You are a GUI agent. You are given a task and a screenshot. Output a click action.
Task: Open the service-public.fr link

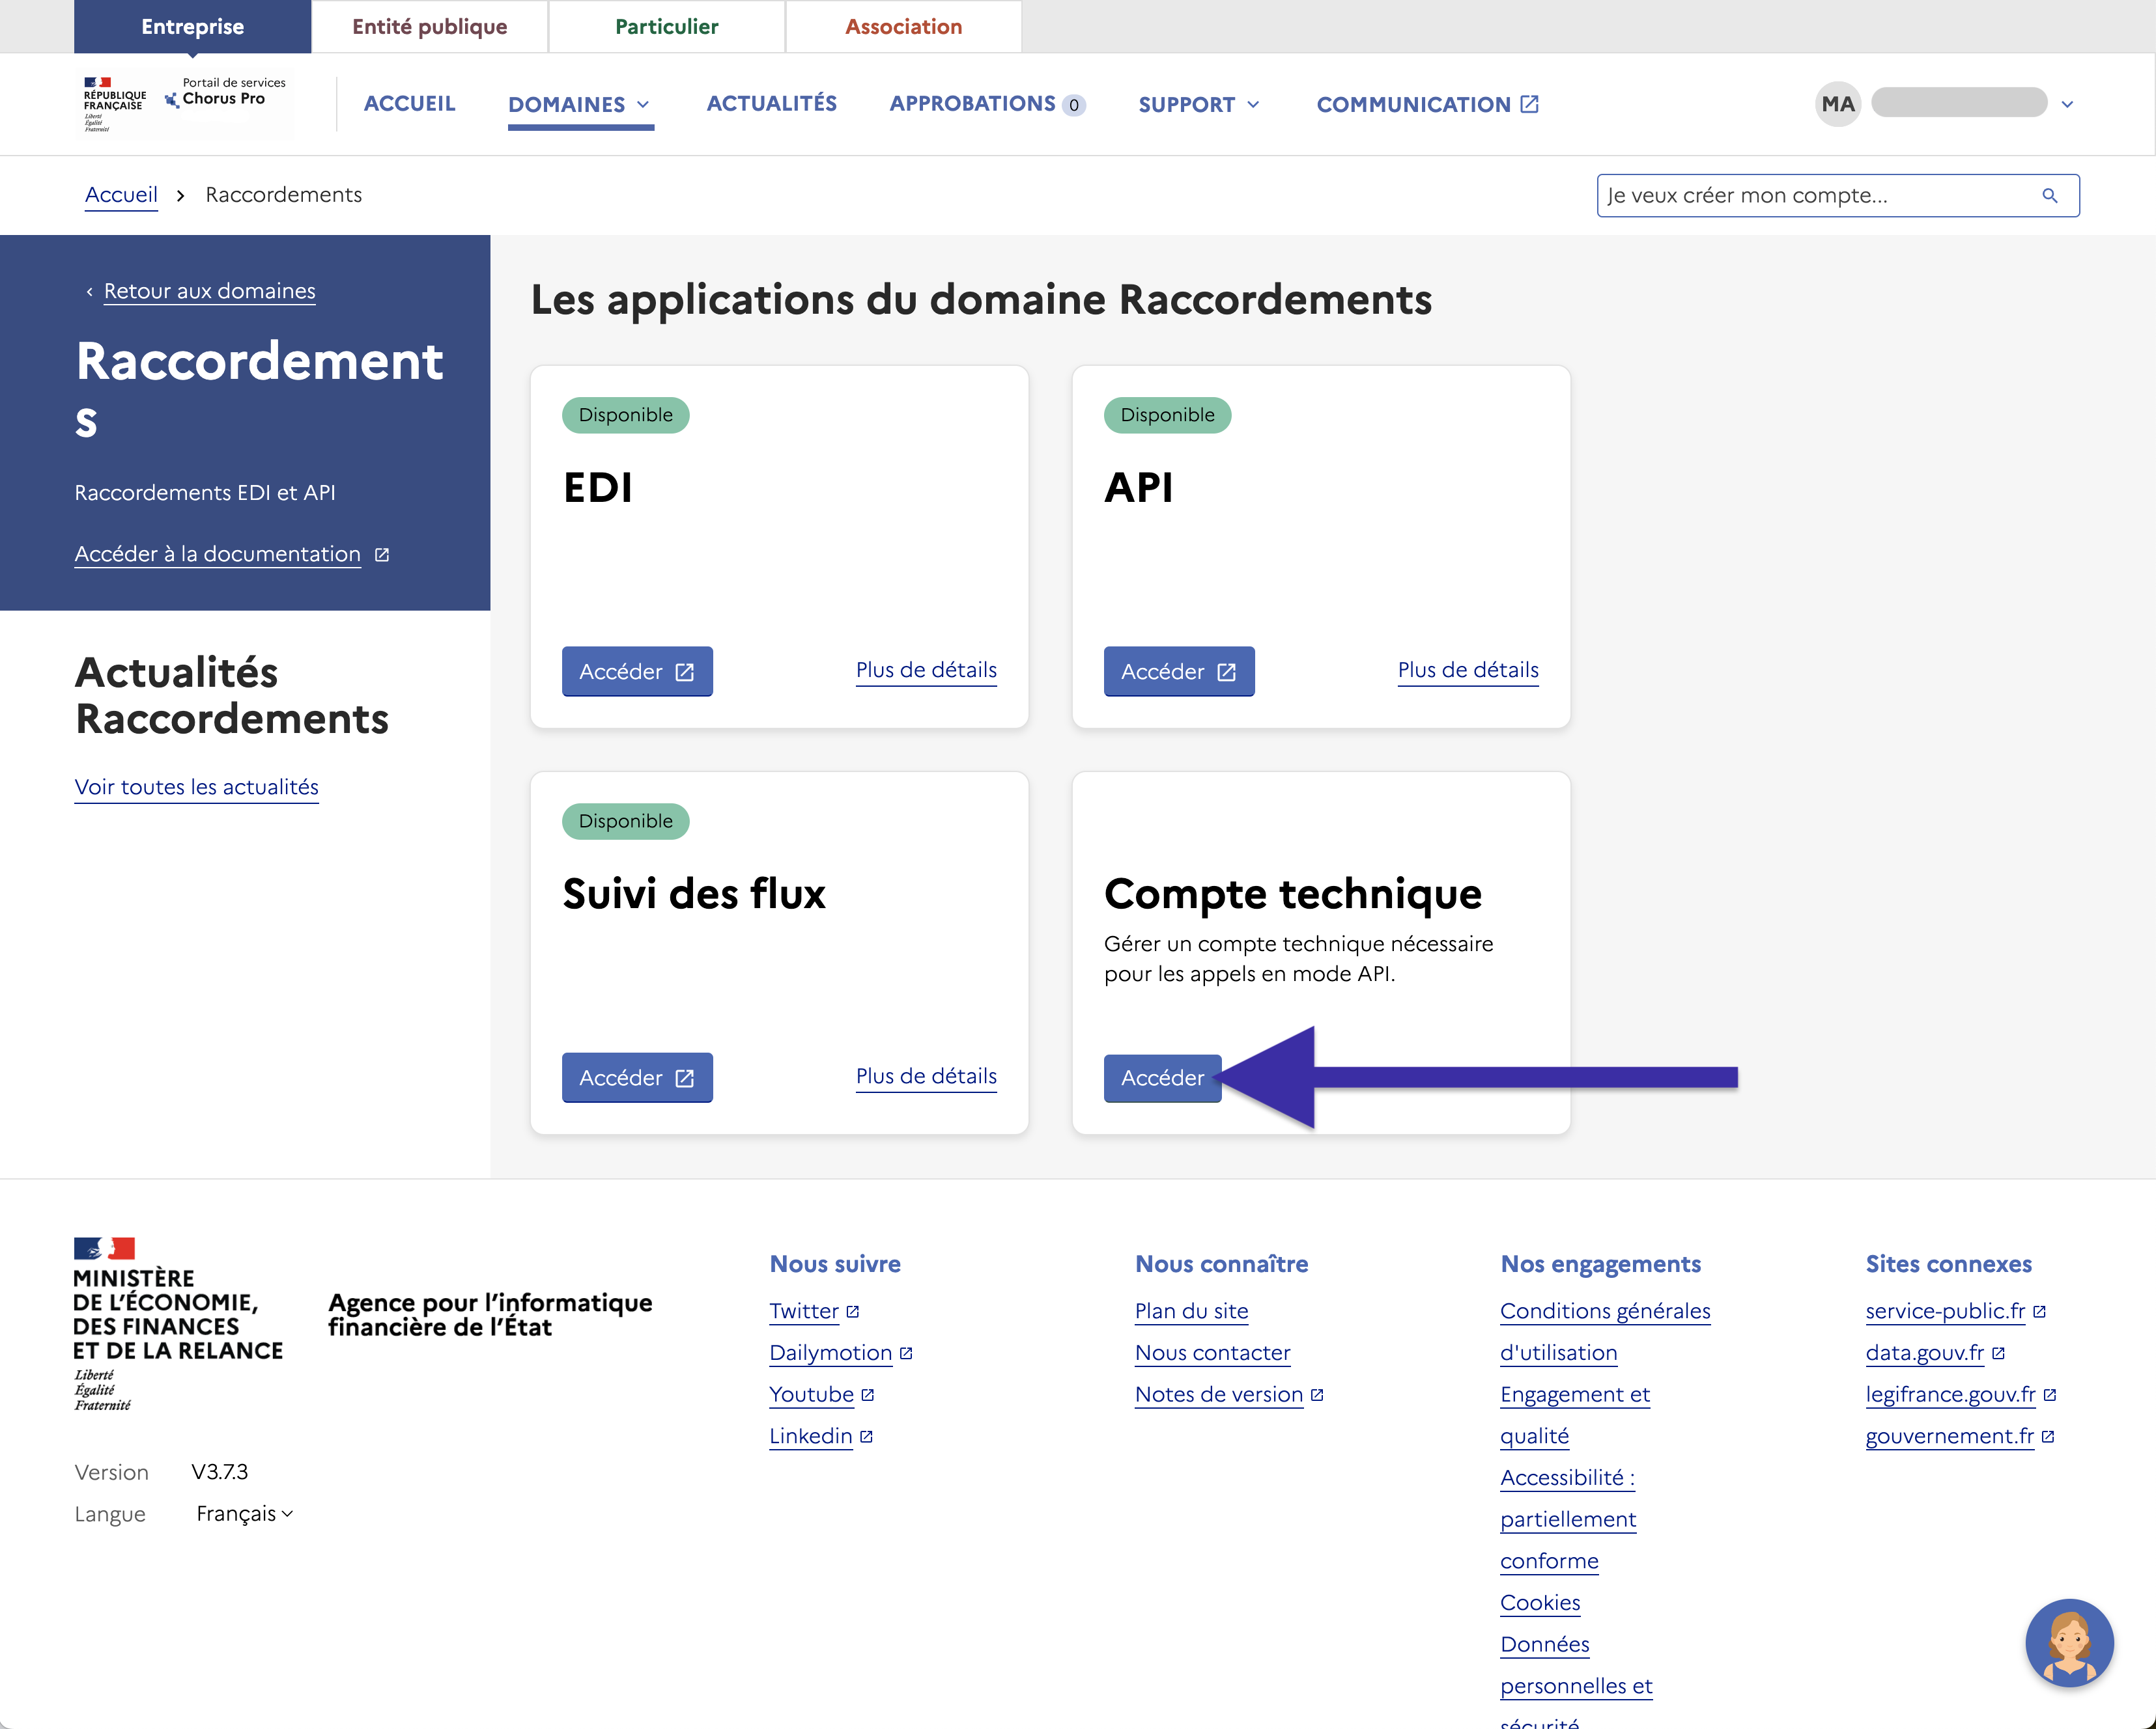coord(1945,1311)
